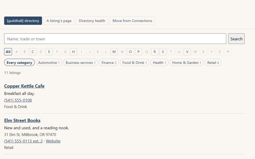
Task: Click the disabled letter K filter
Action: [x=98, y=52]
